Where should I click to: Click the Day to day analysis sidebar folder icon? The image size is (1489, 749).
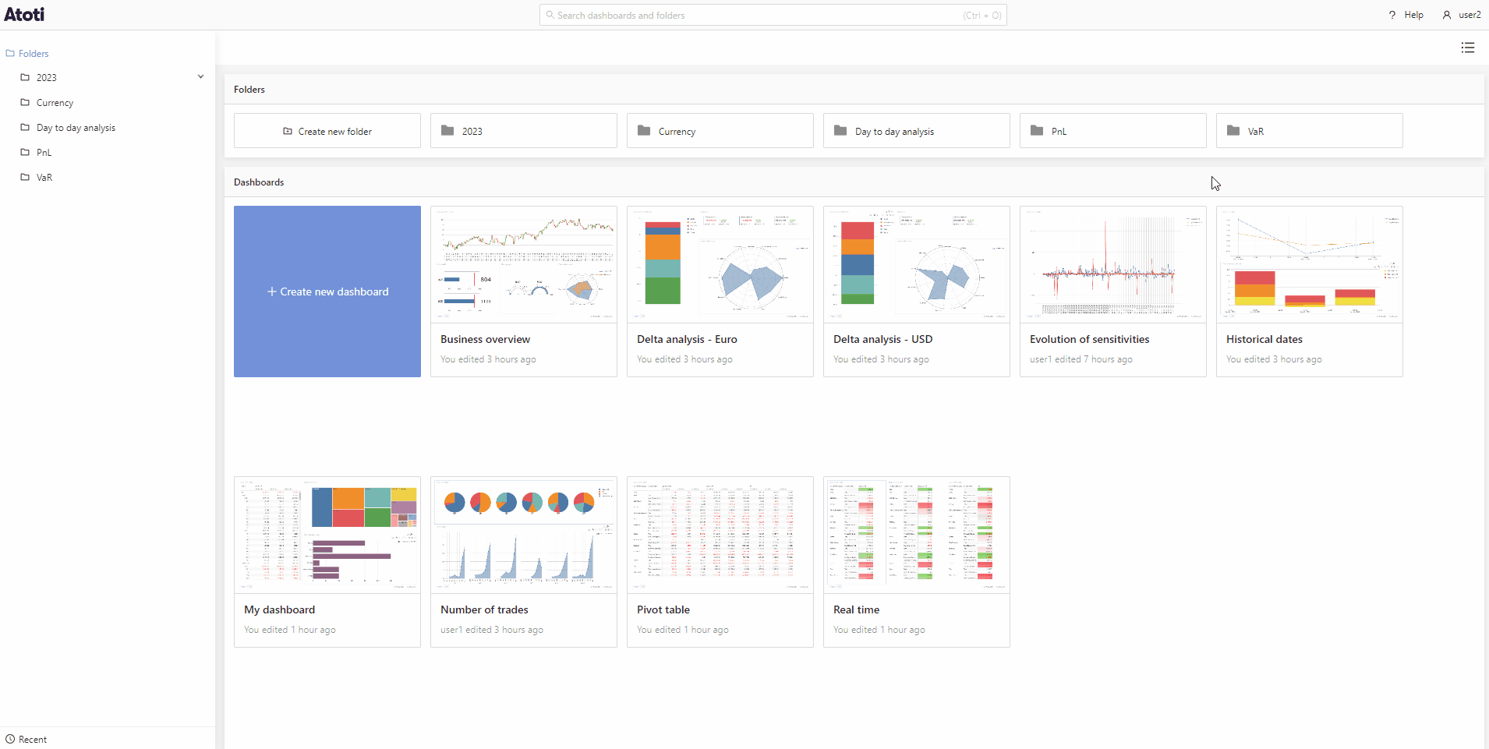click(x=25, y=127)
